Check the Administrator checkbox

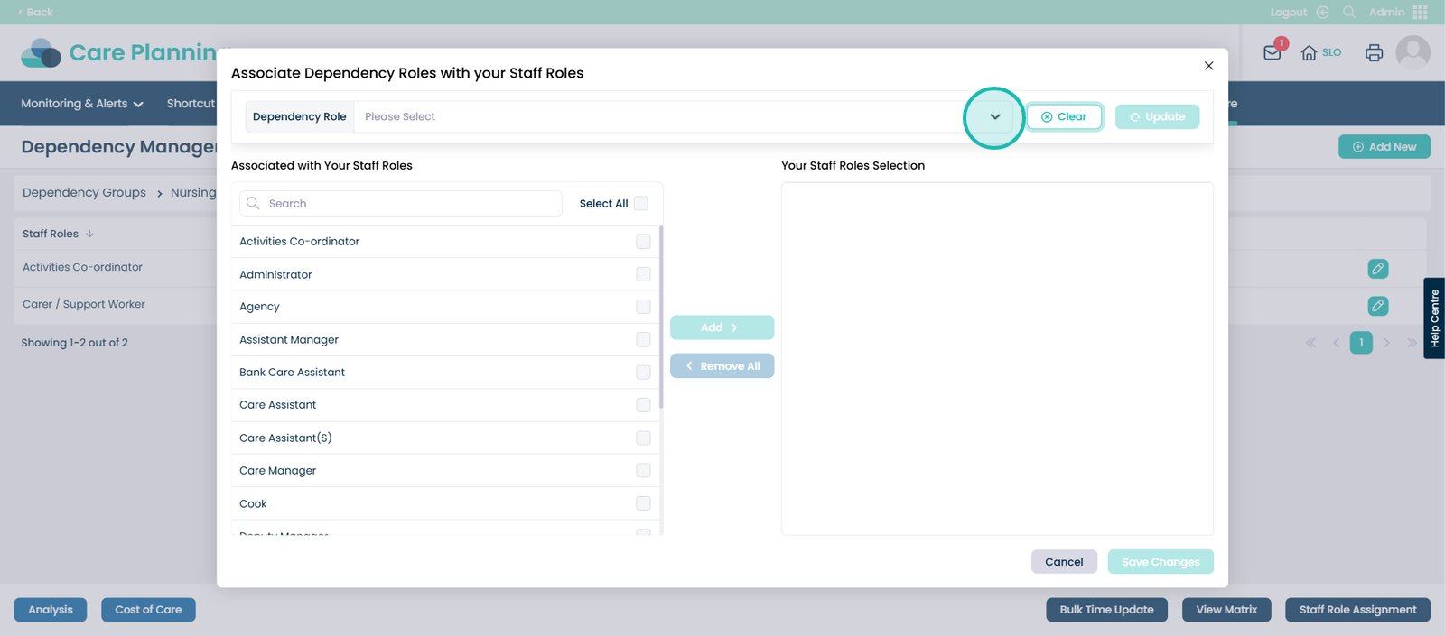pos(643,274)
